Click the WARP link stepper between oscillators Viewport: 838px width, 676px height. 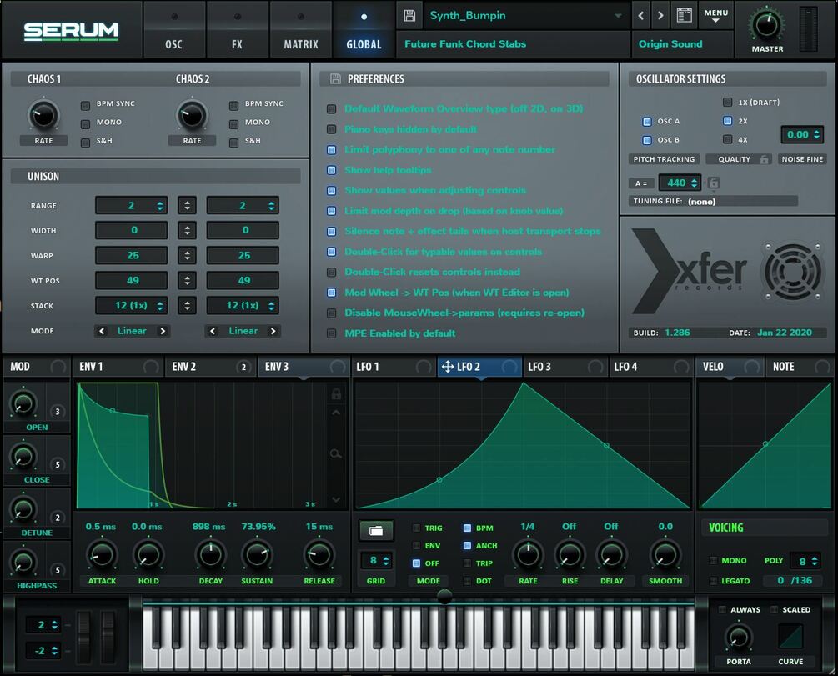(187, 255)
